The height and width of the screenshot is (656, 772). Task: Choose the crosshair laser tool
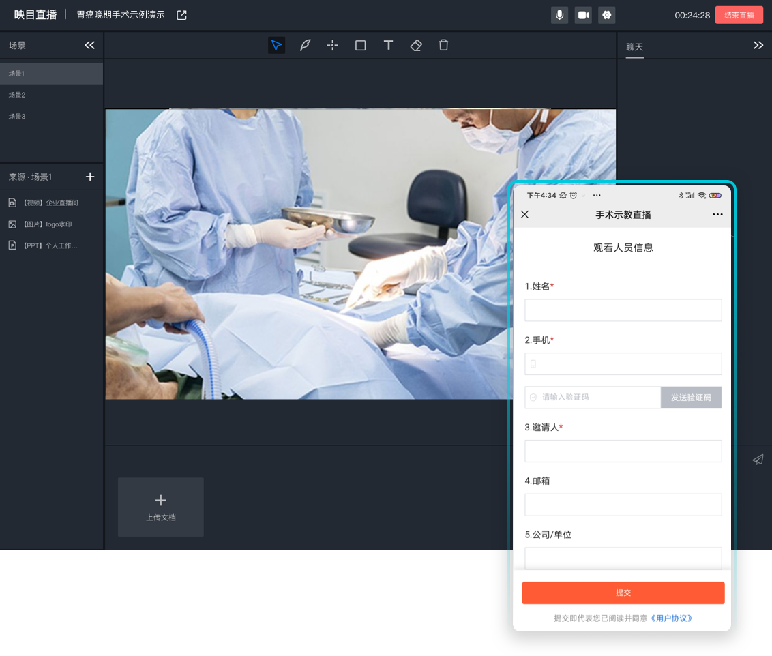[332, 46]
